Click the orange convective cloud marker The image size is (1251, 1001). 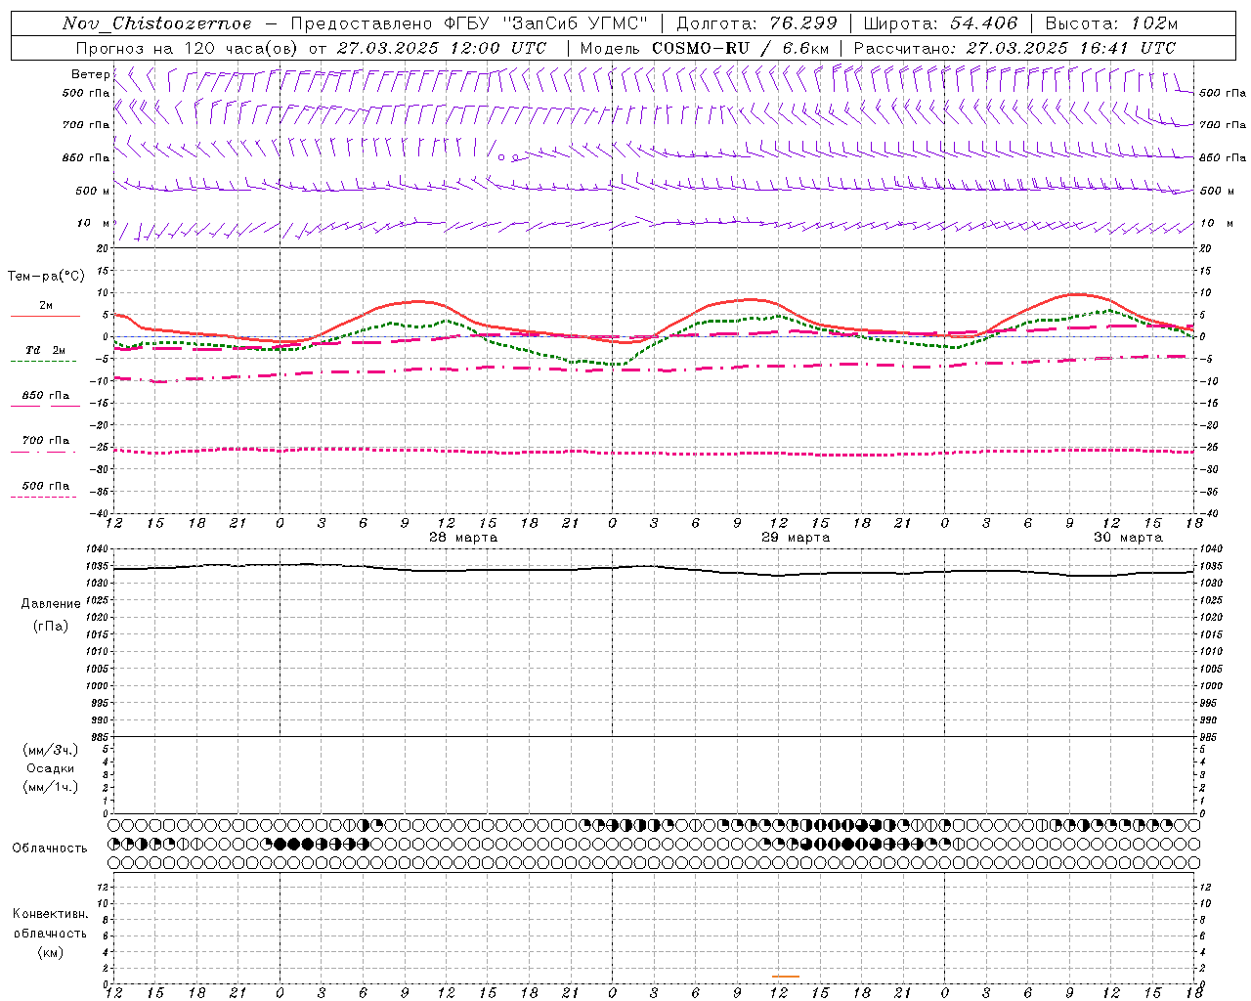[x=785, y=976]
